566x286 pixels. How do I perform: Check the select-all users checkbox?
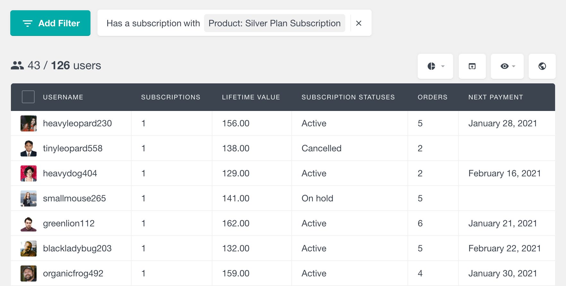[28, 97]
